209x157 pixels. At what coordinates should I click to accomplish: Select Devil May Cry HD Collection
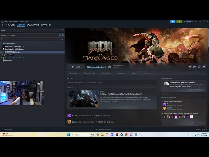tap(32, 49)
